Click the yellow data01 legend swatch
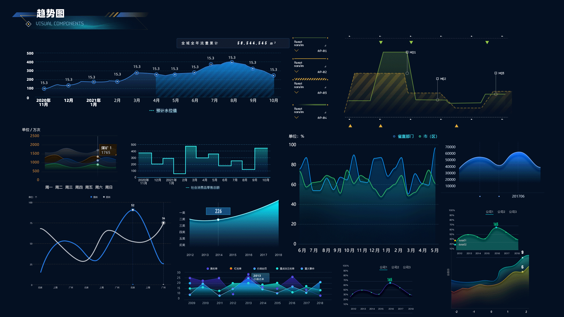This screenshot has height=317, width=564. [455, 240]
